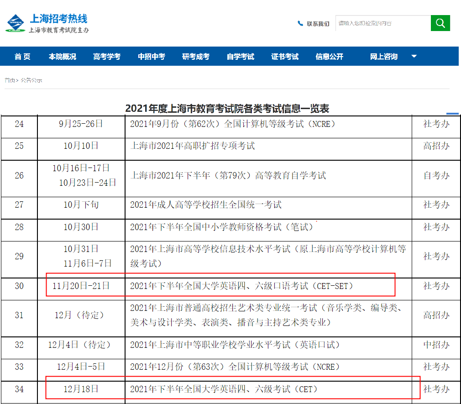Click the phone icon beside 联系我们

click(300, 24)
